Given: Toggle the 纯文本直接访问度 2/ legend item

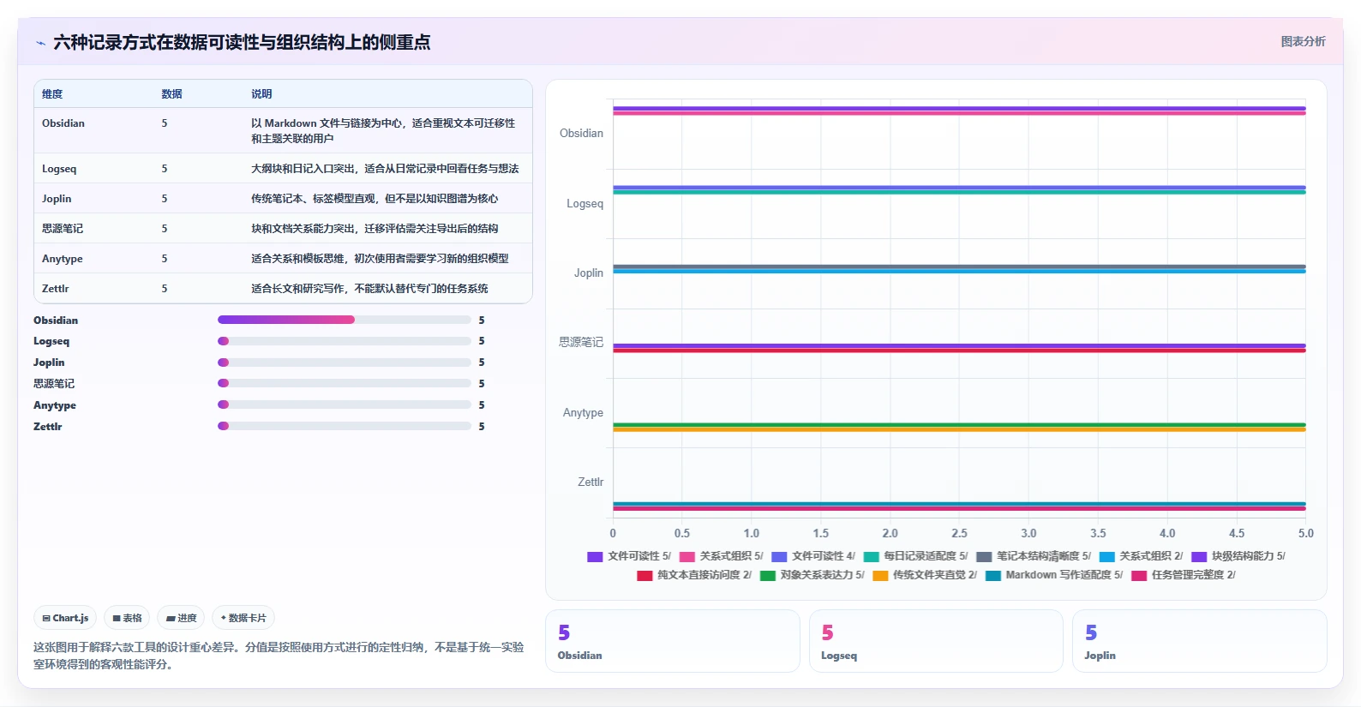Looking at the screenshot, I should coord(694,575).
